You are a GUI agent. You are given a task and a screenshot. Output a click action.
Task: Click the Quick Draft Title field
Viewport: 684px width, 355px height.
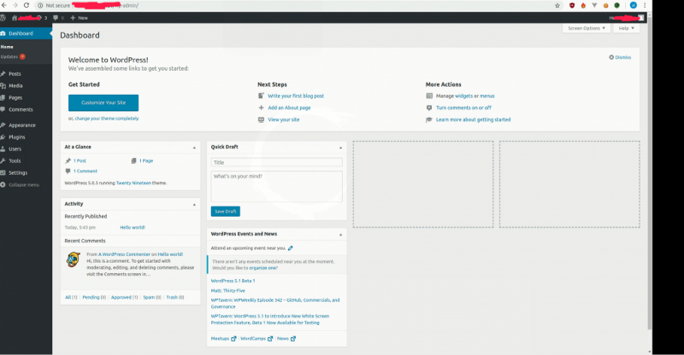point(276,162)
